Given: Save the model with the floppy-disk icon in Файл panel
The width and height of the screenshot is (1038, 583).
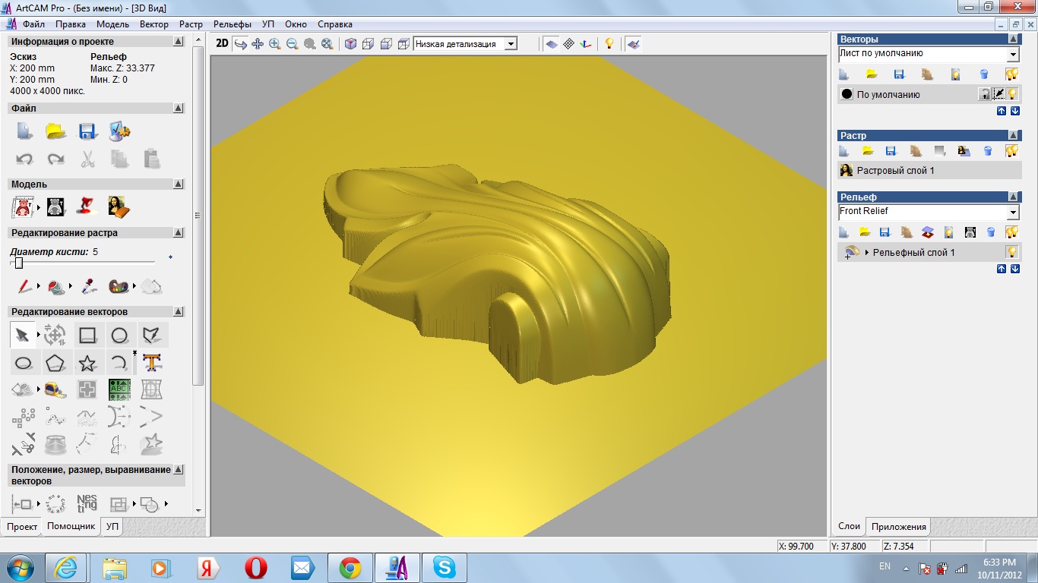Looking at the screenshot, I should (88, 131).
